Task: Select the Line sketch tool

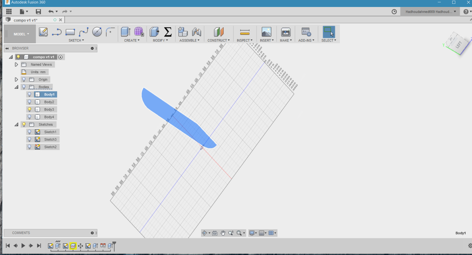Action: (x=57, y=32)
